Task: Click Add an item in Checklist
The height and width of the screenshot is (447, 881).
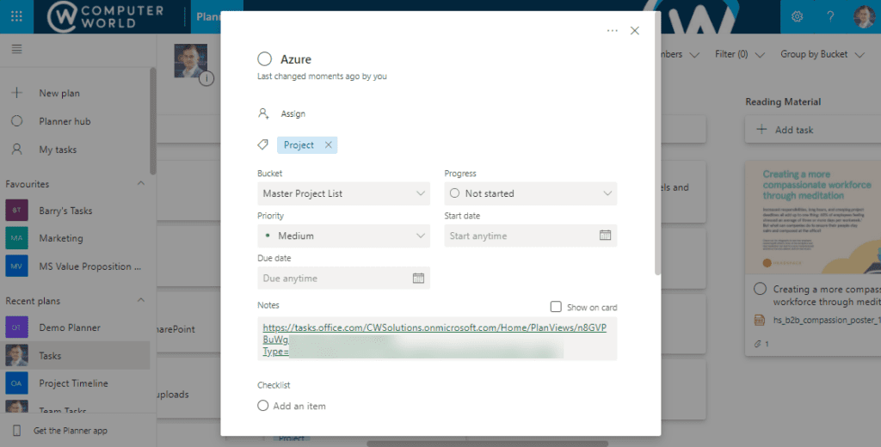Action: tap(299, 406)
